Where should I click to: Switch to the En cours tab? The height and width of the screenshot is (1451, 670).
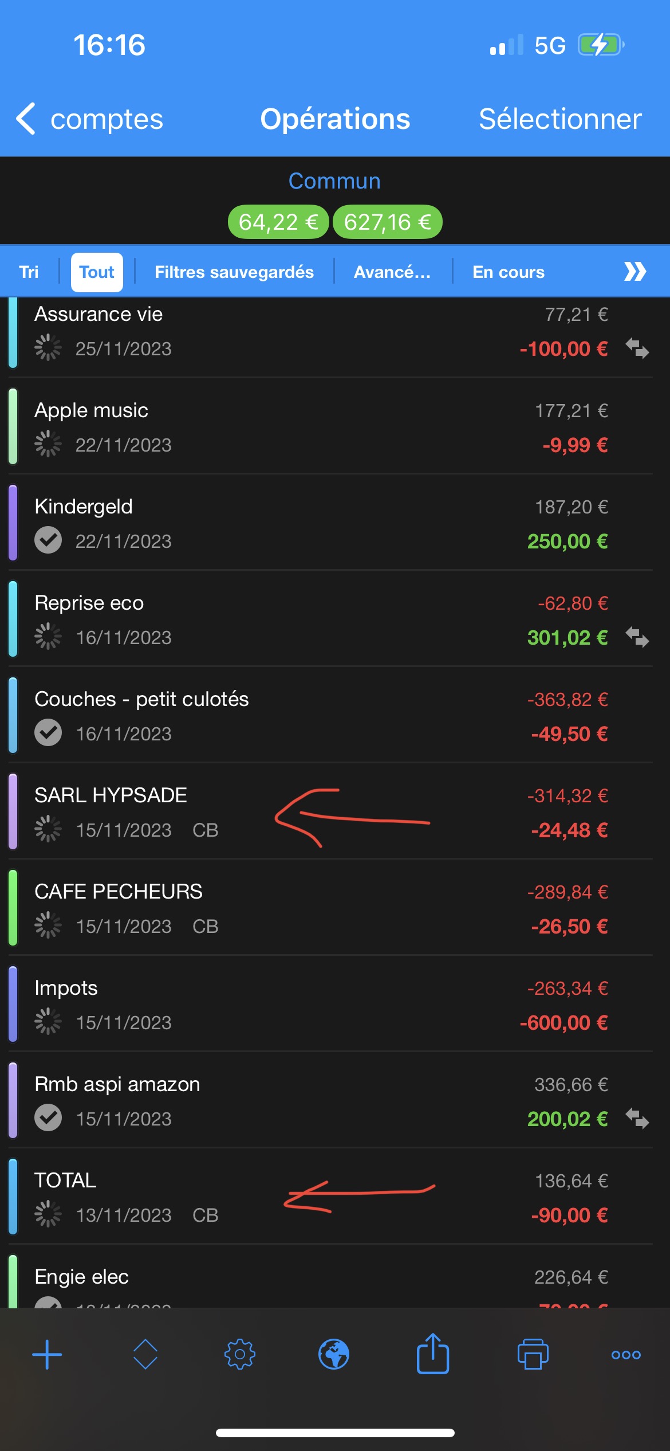pyautogui.click(x=509, y=272)
